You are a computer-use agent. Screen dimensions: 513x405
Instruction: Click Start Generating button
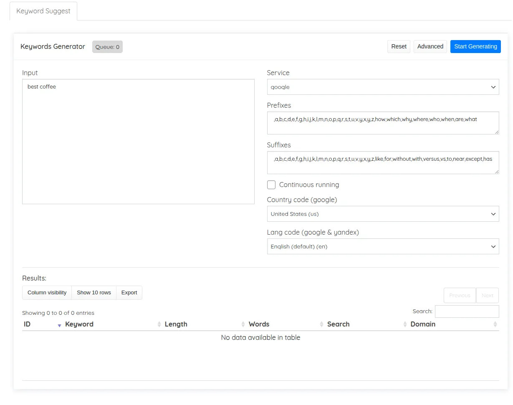(475, 46)
